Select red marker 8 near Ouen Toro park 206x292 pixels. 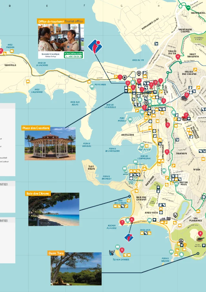point(200,233)
